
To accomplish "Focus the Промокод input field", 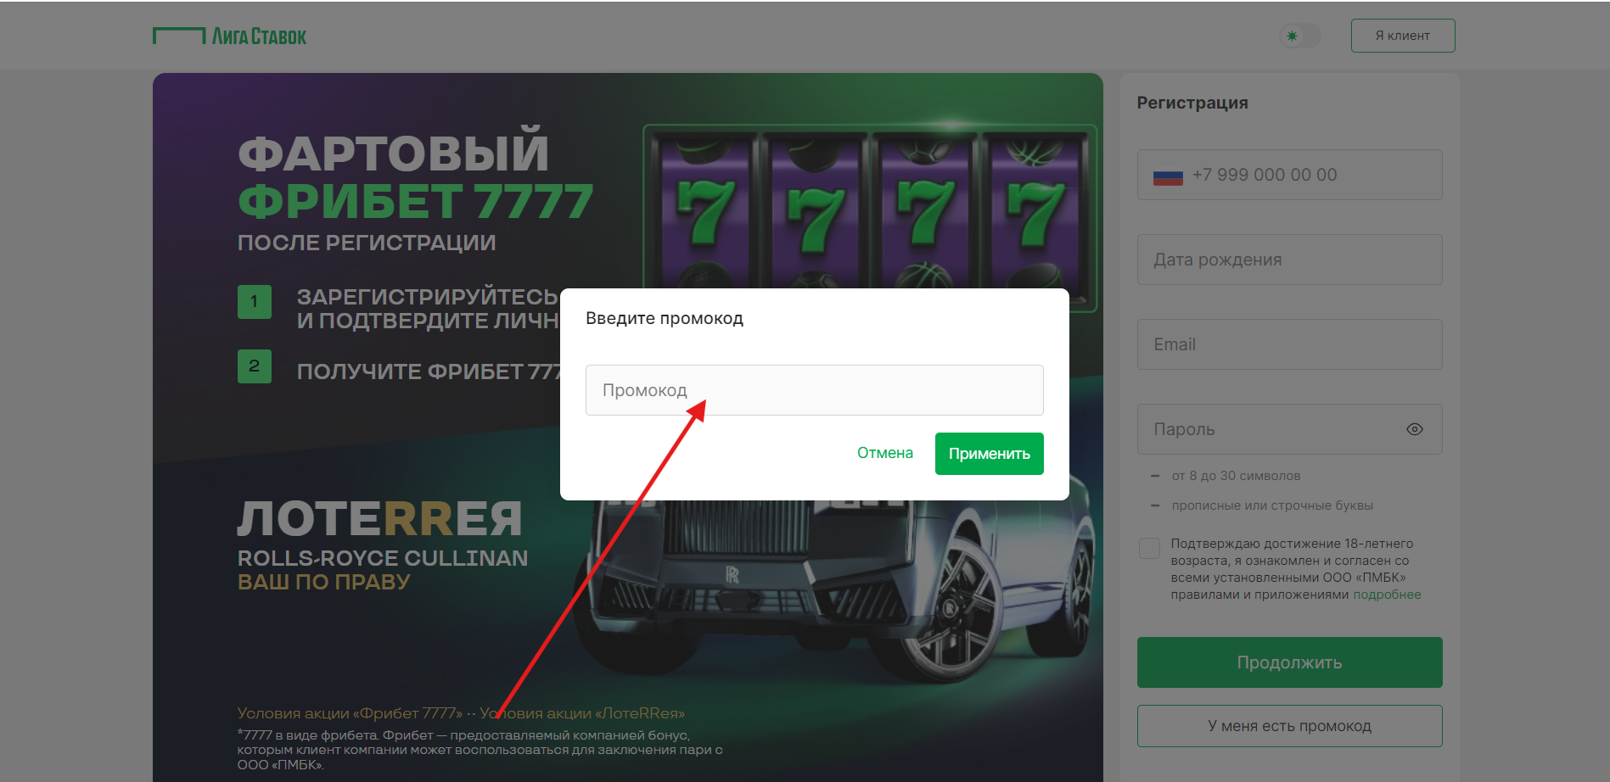I will pos(815,390).
